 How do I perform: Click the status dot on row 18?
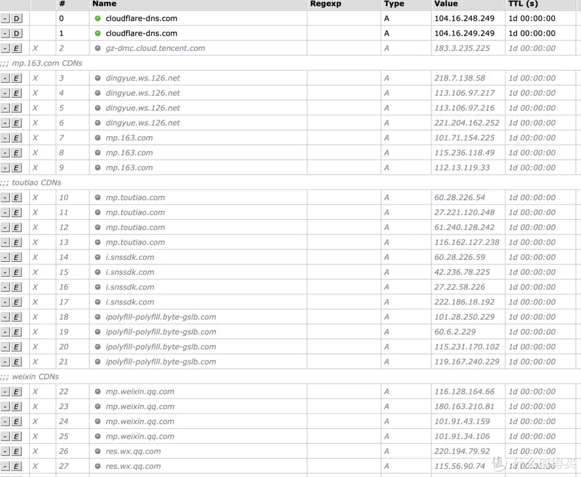pos(97,317)
